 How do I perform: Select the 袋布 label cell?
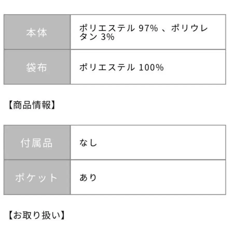37,67
